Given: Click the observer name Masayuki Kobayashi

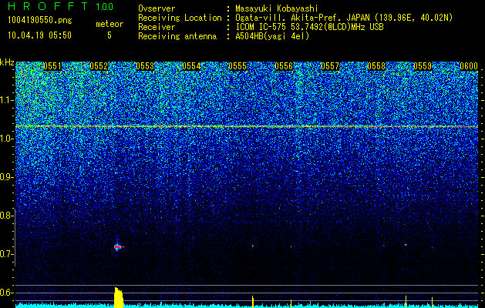Looking at the screenshot, I should point(277,8).
